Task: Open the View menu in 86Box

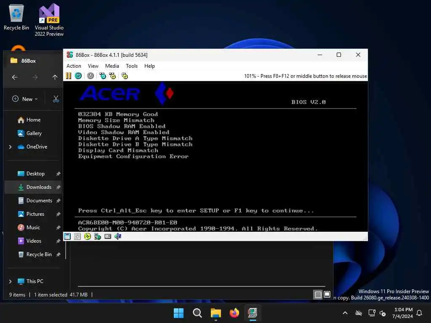Action: tap(93, 66)
